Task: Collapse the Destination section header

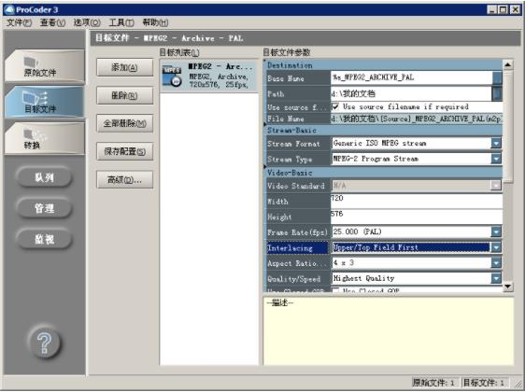Action: coord(383,65)
